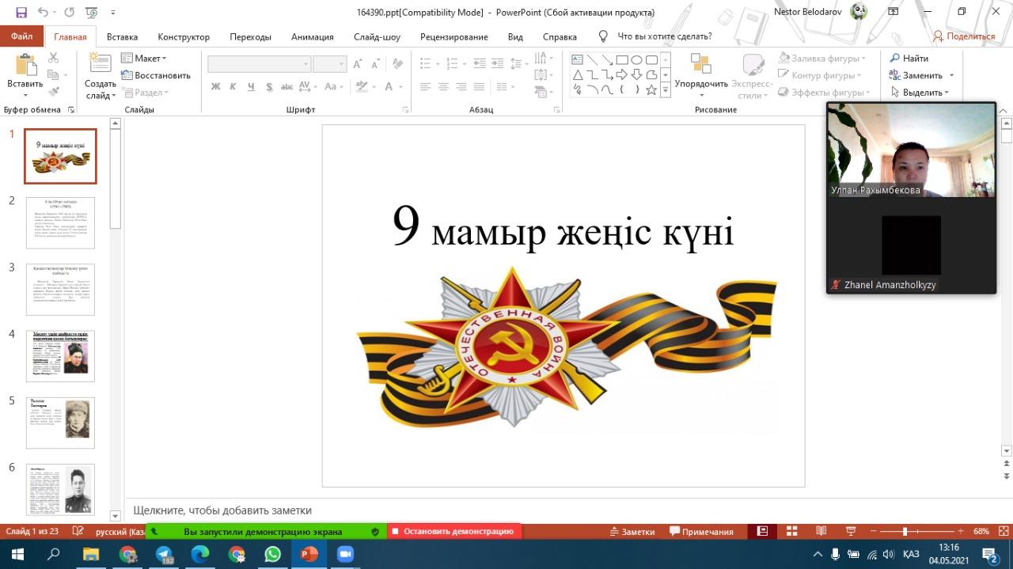Select slide 2 thumbnail

click(x=60, y=223)
